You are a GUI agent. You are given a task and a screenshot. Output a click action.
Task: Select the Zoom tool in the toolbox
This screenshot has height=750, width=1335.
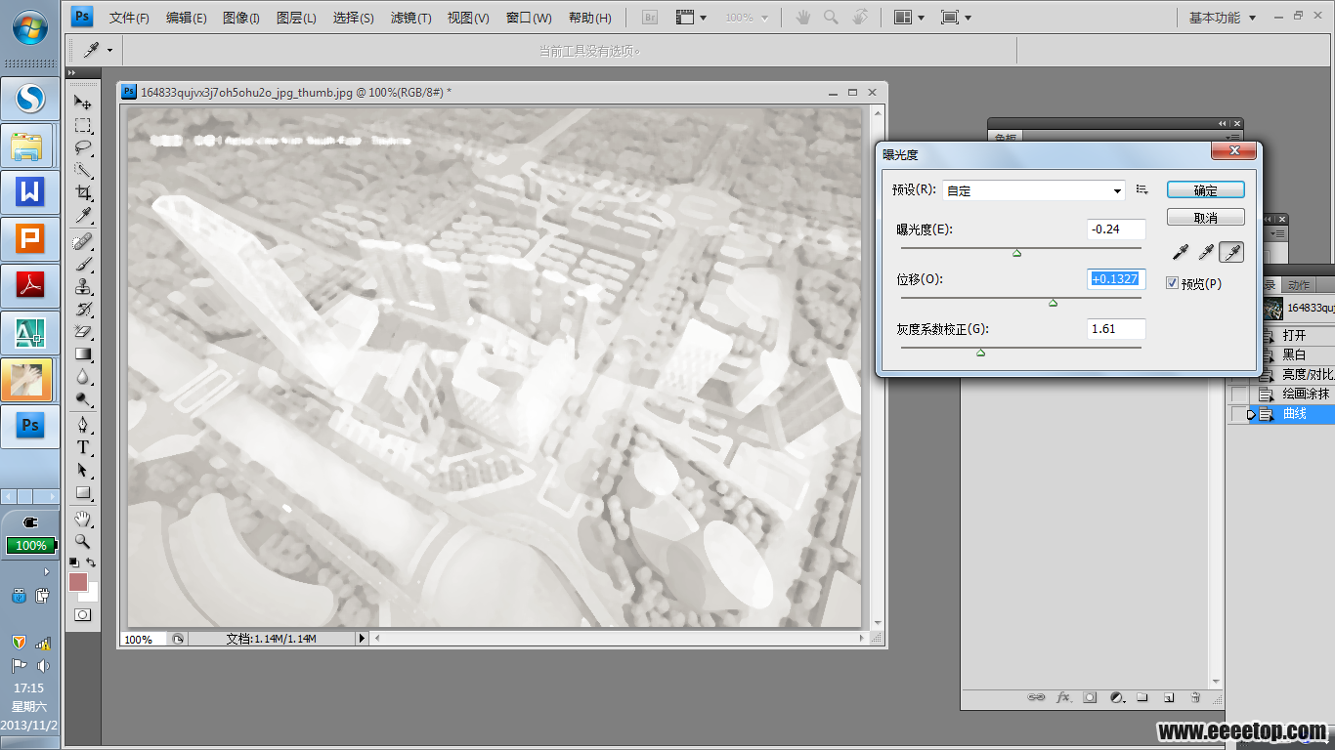point(83,540)
